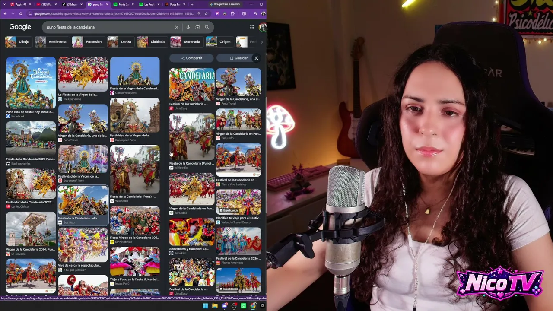
Task: Click the Compartir share button
Action: [x=192, y=58]
